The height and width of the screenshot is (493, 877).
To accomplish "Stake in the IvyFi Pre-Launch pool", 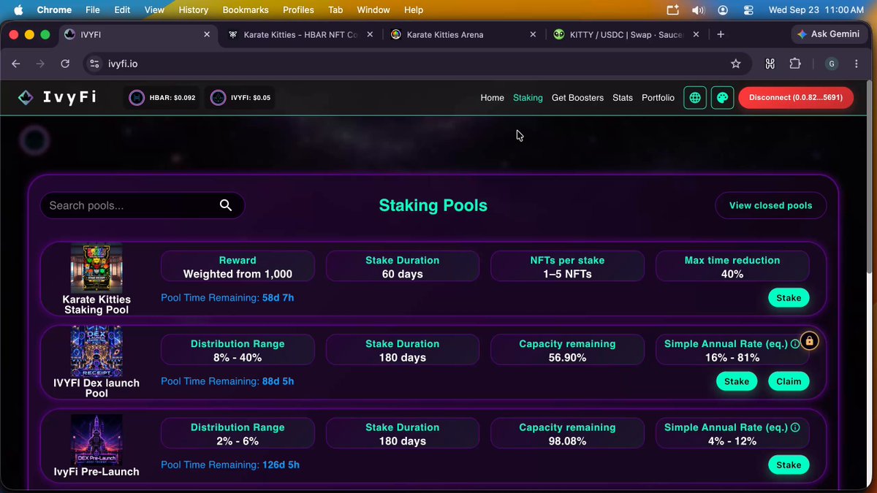I will click(x=789, y=465).
